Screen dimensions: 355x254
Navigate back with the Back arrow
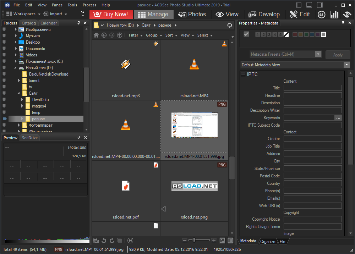click(104, 35)
